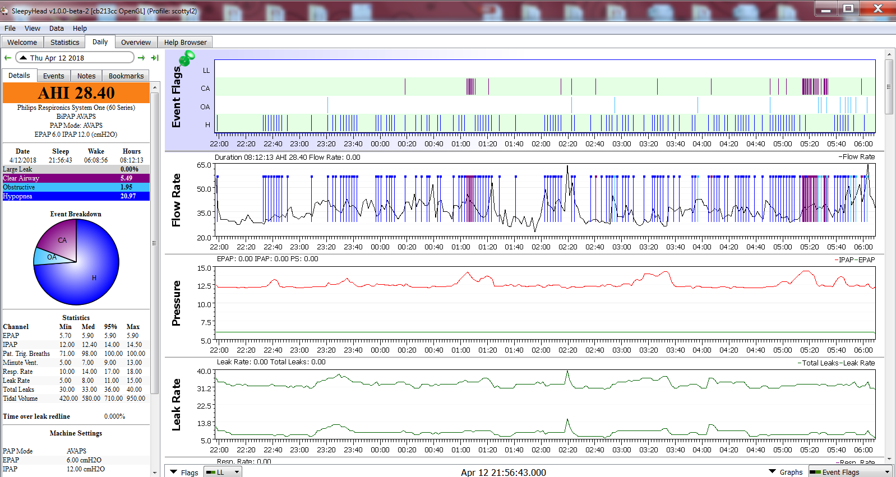Open the LL flags dropdown
The height and width of the screenshot is (477, 896).
[x=223, y=472]
